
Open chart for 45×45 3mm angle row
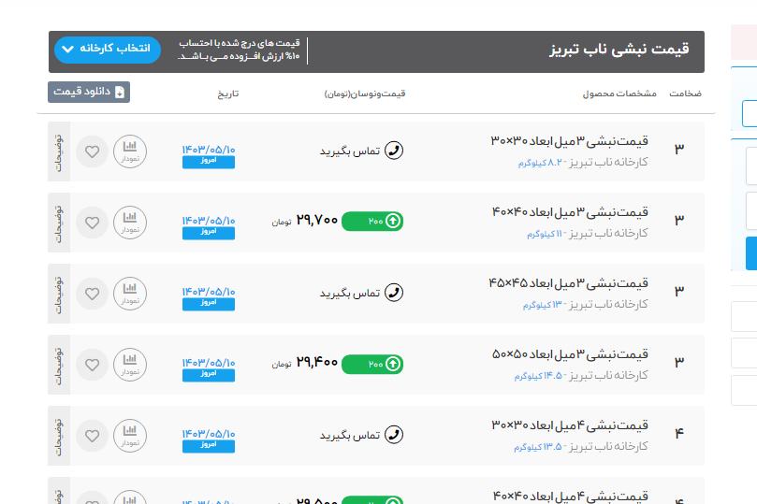coord(130,293)
